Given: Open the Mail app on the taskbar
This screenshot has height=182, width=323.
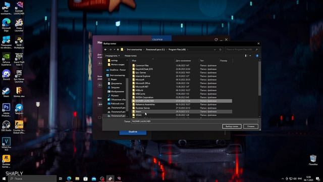Looking at the screenshot, I should tap(94, 178).
